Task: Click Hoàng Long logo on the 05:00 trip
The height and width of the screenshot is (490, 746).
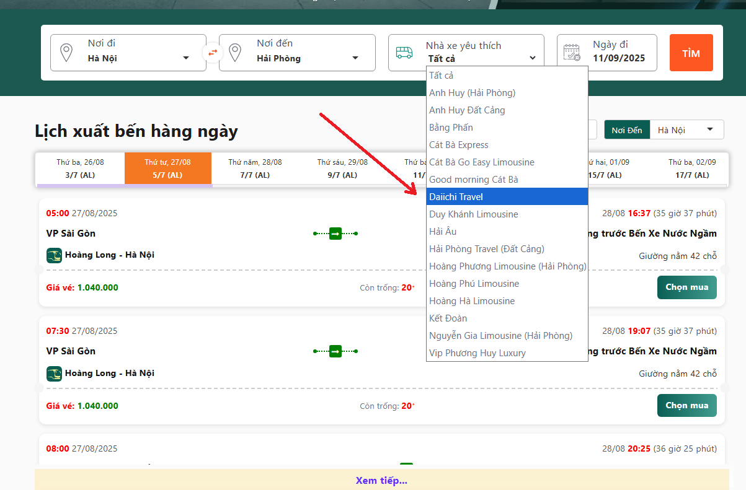Action: coord(54,255)
